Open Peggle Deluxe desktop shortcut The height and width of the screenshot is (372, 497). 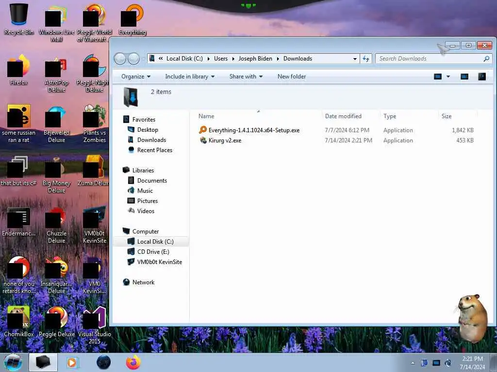pos(57,322)
